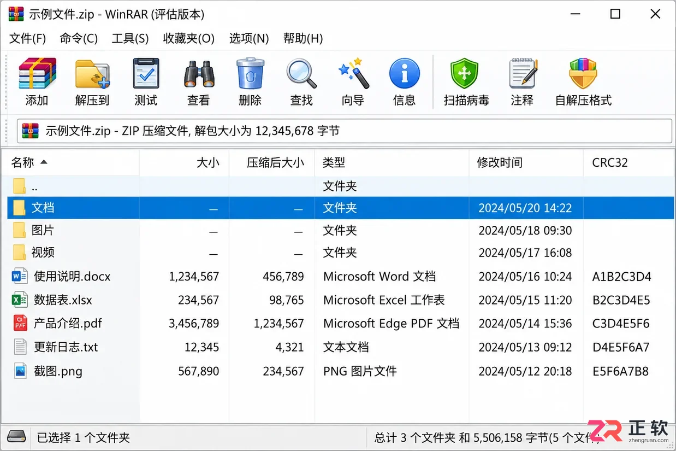Click type cell PNG 图片文件
676x451 pixels.
point(360,371)
